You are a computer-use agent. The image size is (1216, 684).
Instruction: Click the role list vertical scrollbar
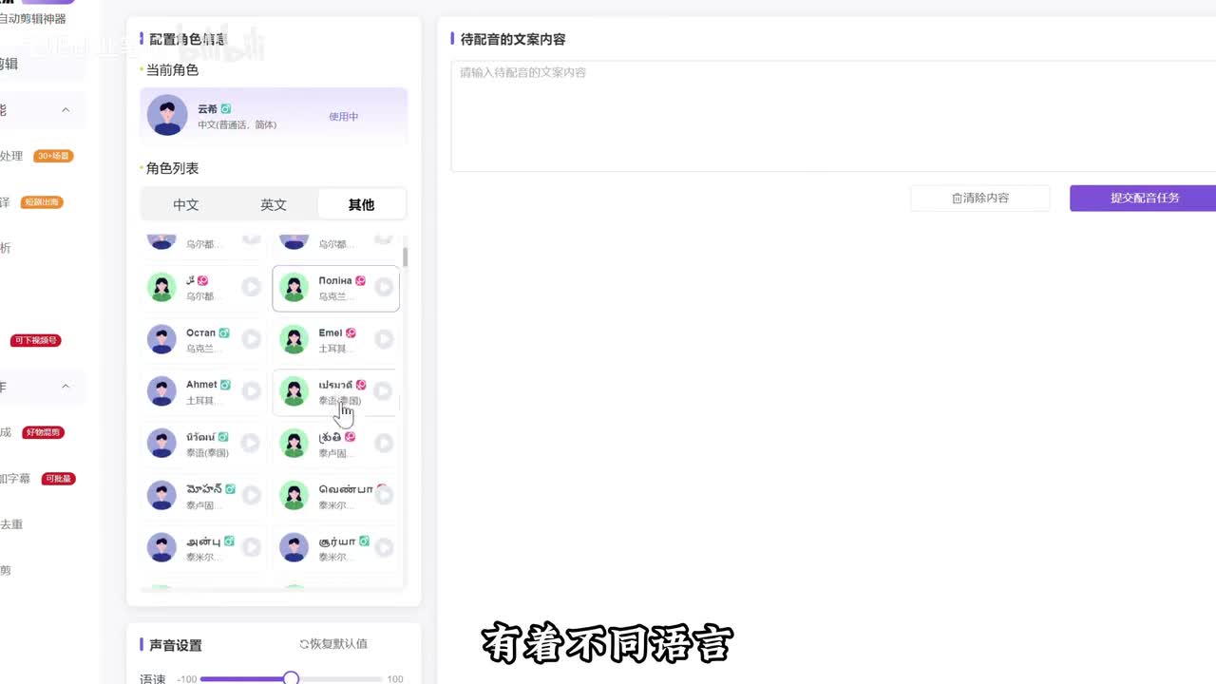tap(406, 256)
